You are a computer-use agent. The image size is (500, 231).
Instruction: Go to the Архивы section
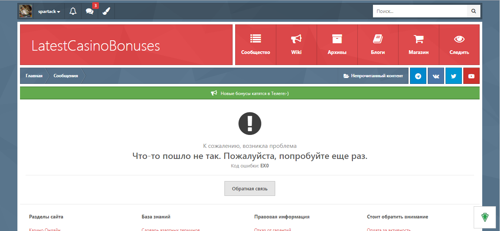coord(337,45)
